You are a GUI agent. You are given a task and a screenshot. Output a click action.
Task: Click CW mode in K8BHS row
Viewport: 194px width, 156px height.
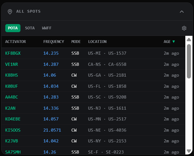pyautogui.click(x=74, y=75)
